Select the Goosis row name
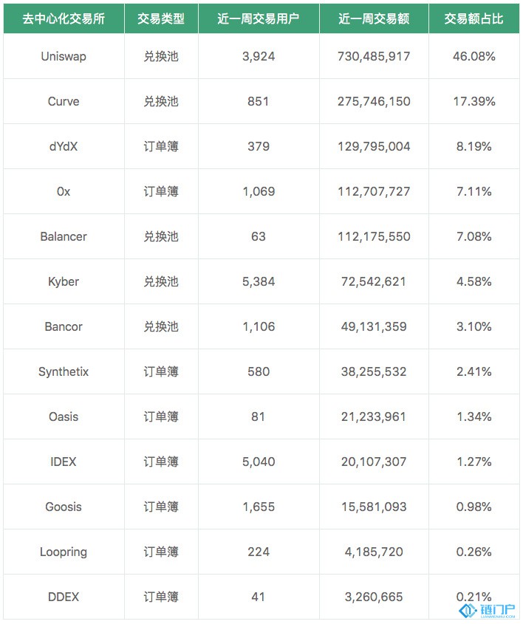Image resolution: width=523 pixels, height=624 pixels. click(64, 507)
